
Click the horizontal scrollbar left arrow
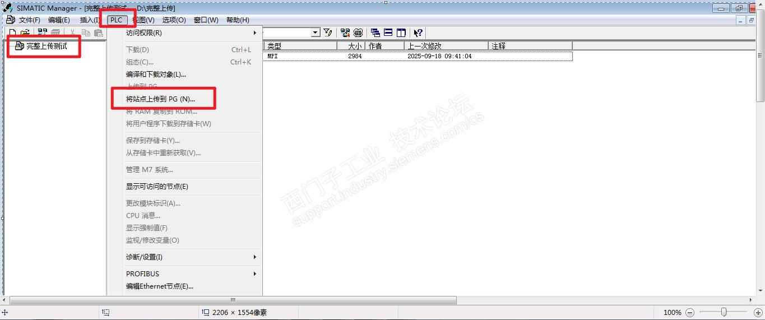(5, 300)
